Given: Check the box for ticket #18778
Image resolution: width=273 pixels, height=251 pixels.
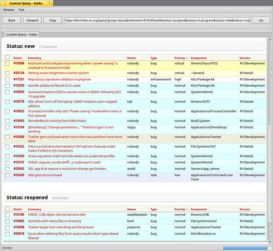Looking at the screenshot, I should (x=8, y=102).
